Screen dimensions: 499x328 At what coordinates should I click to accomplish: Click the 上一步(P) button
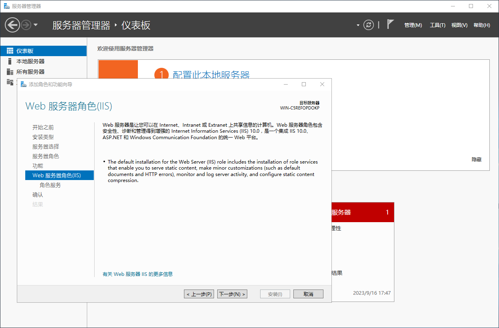click(x=199, y=294)
